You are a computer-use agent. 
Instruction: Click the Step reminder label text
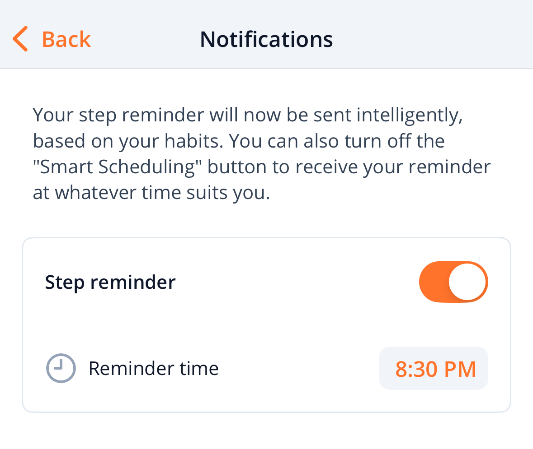(110, 282)
